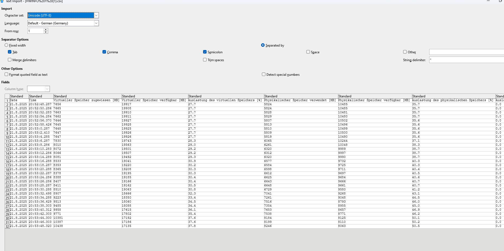The width and height of the screenshot is (504, 251).
Task: Select the Separated by radio button
Action: coord(263,45)
